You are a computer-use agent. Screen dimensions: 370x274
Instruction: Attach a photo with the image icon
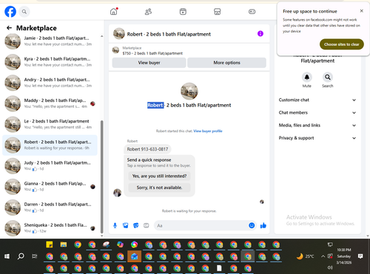[x=126, y=225]
